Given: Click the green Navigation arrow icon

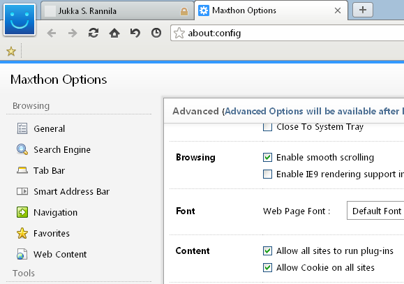Looking at the screenshot, I should [x=22, y=212].
